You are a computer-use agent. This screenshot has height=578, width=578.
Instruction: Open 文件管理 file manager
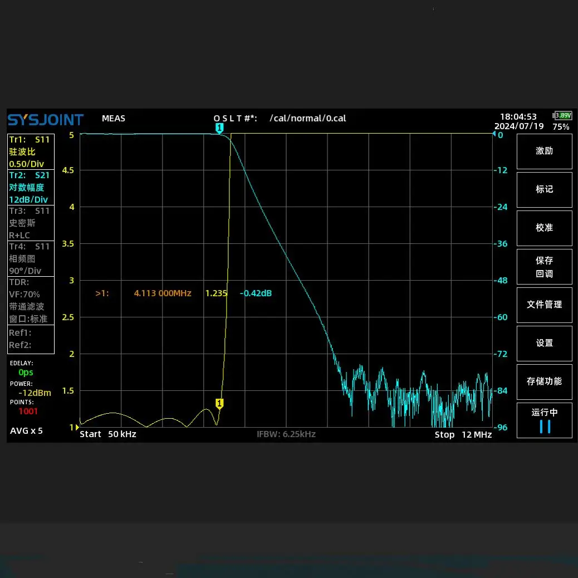pos(544,305)
